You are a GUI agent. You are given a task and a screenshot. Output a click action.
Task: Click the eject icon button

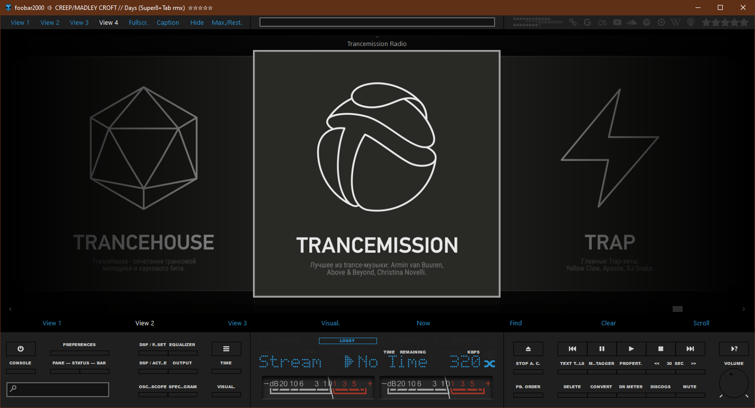tap(528, 349)
